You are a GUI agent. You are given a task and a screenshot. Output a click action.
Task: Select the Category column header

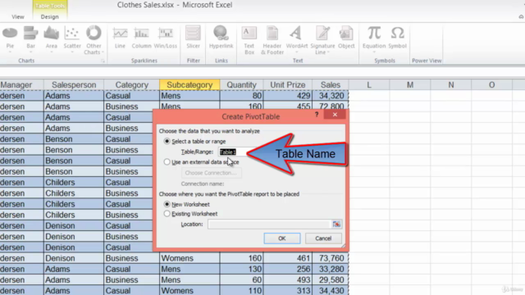click(x=131, y=84)
